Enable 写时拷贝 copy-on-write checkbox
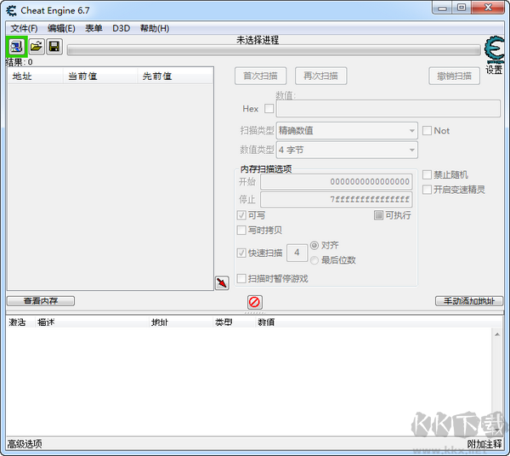Image resolution: width=510 pixels, height=456 pixels. tap(241, 230)
